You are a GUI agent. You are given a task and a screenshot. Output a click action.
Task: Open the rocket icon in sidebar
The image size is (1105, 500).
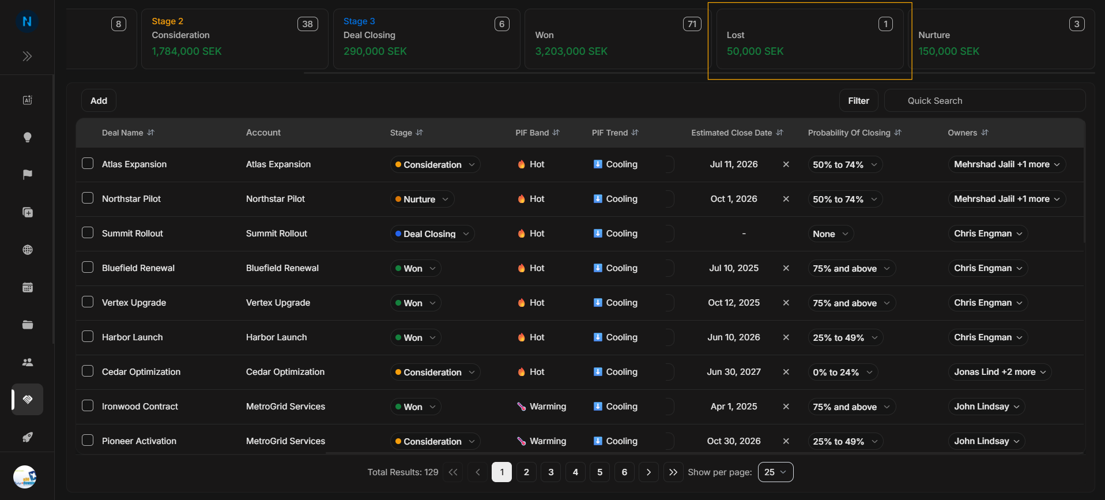pos(27,437)
